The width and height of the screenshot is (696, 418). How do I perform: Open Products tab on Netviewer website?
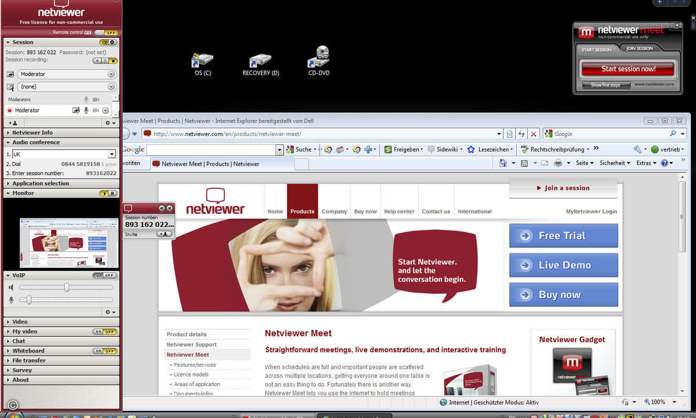click(x=302, y=200)
